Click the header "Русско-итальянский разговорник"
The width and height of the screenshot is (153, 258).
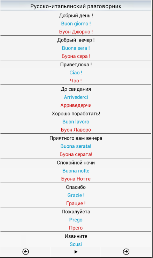(x=76, y=6)
